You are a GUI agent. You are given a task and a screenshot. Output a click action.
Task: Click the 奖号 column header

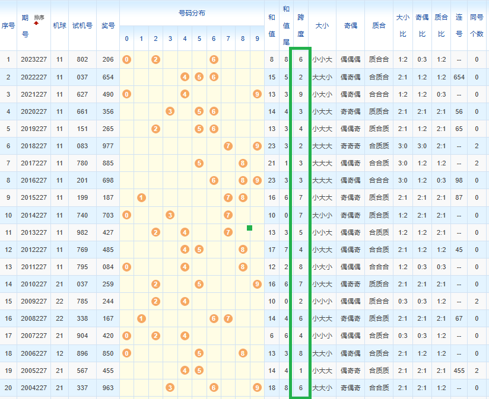[107, 25]
